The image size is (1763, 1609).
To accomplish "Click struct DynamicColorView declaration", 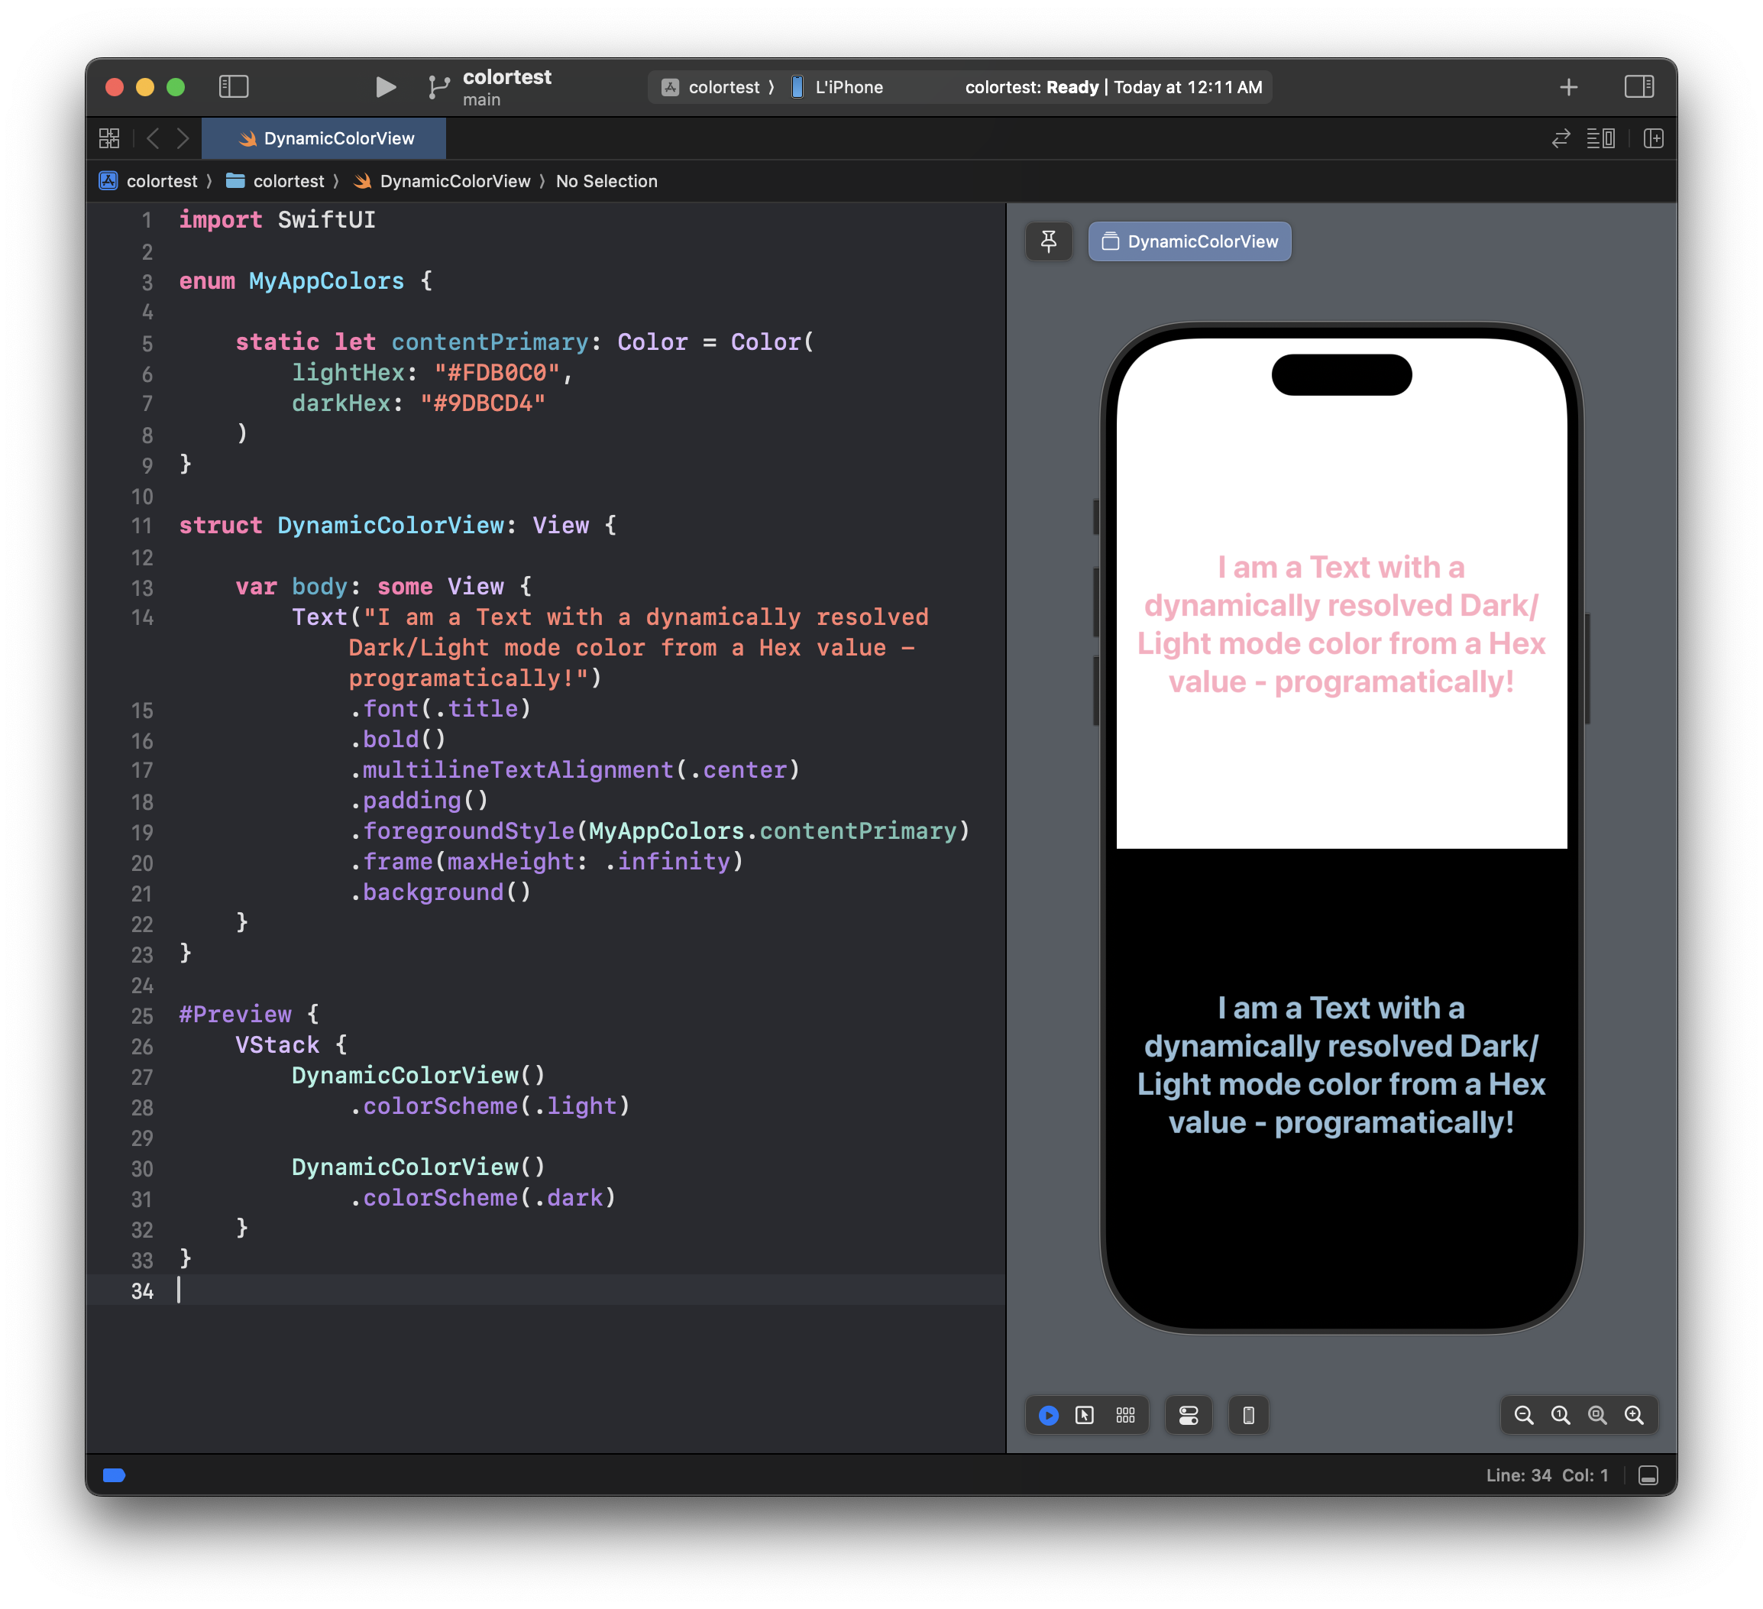I will (397, 526).
